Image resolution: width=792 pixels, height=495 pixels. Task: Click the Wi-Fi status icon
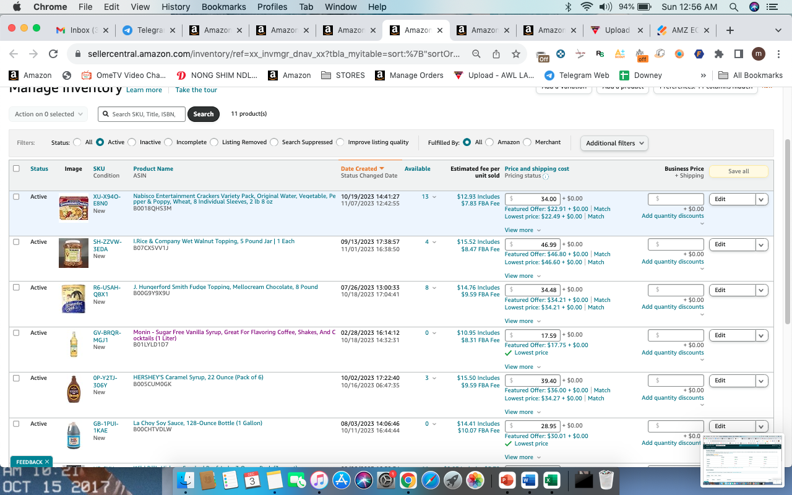pos(587,7)
